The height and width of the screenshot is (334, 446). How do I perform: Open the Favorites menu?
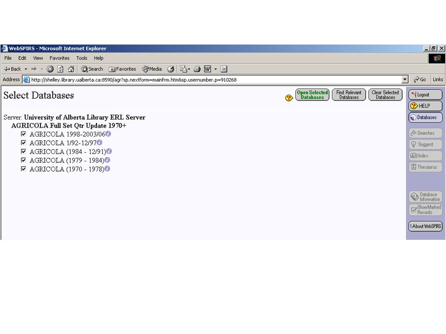[x=59, y=58]
